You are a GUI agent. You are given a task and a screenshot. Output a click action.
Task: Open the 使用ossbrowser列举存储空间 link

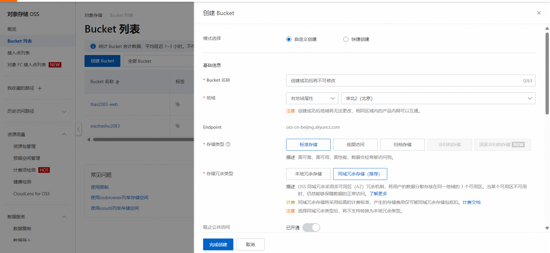pyautogui.click(x=119, y=198)
